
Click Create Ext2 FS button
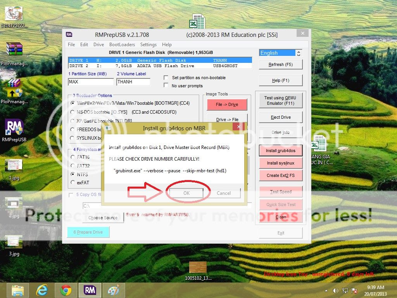[281, 175]
